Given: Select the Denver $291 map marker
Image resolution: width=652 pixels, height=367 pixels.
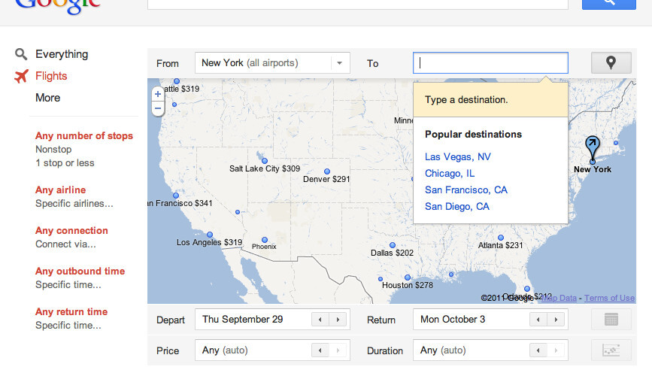Looking at the screenshot, I should click(x=326, y=171).
